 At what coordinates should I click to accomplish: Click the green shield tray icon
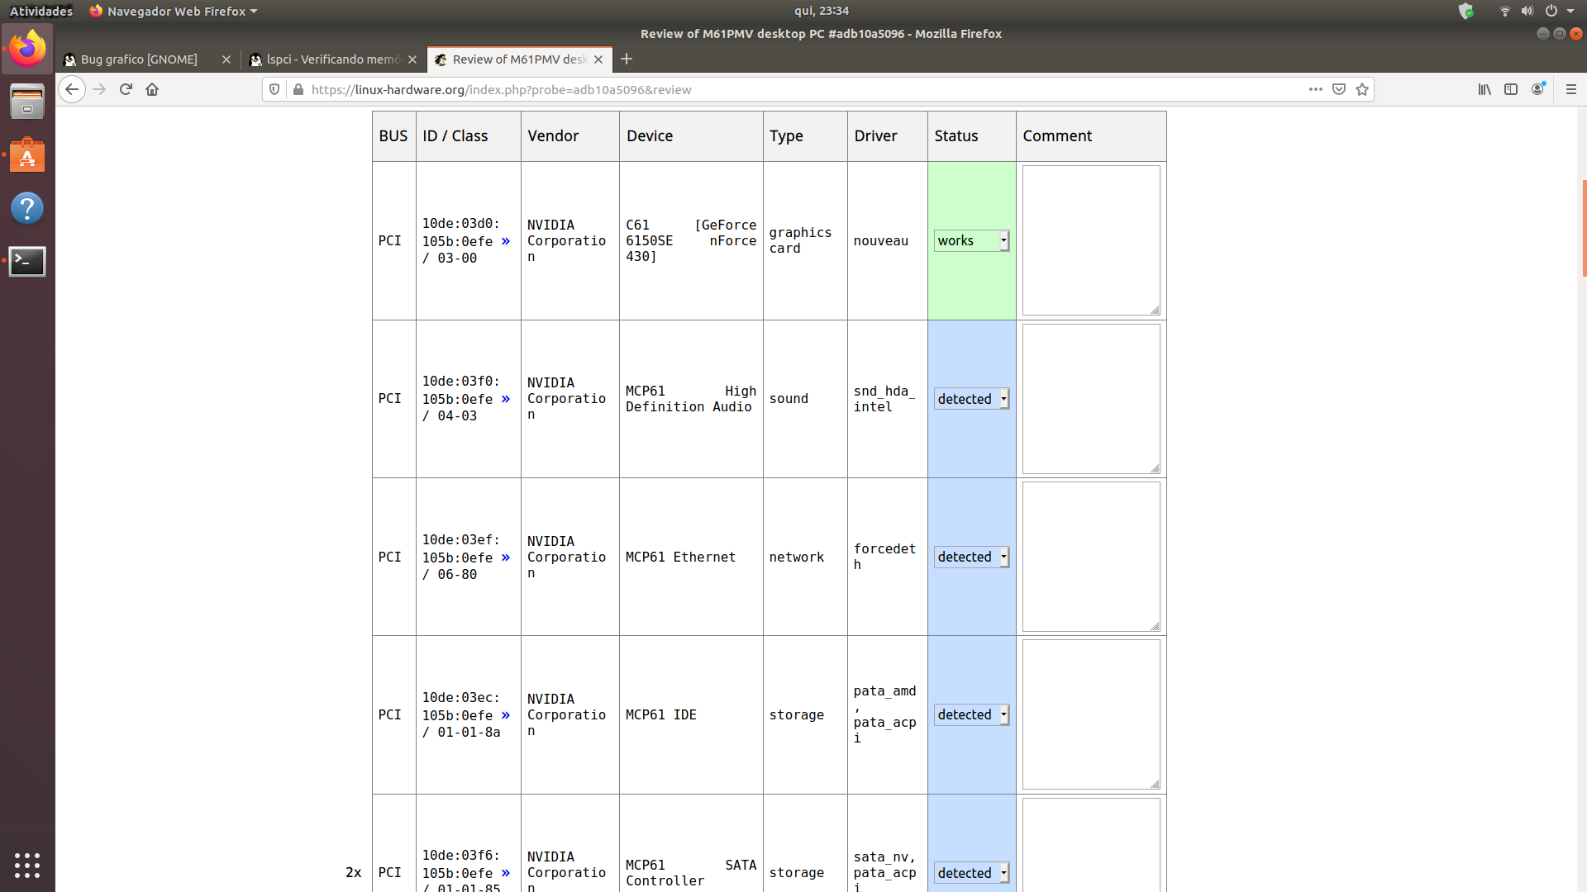tap(1466, 11)
